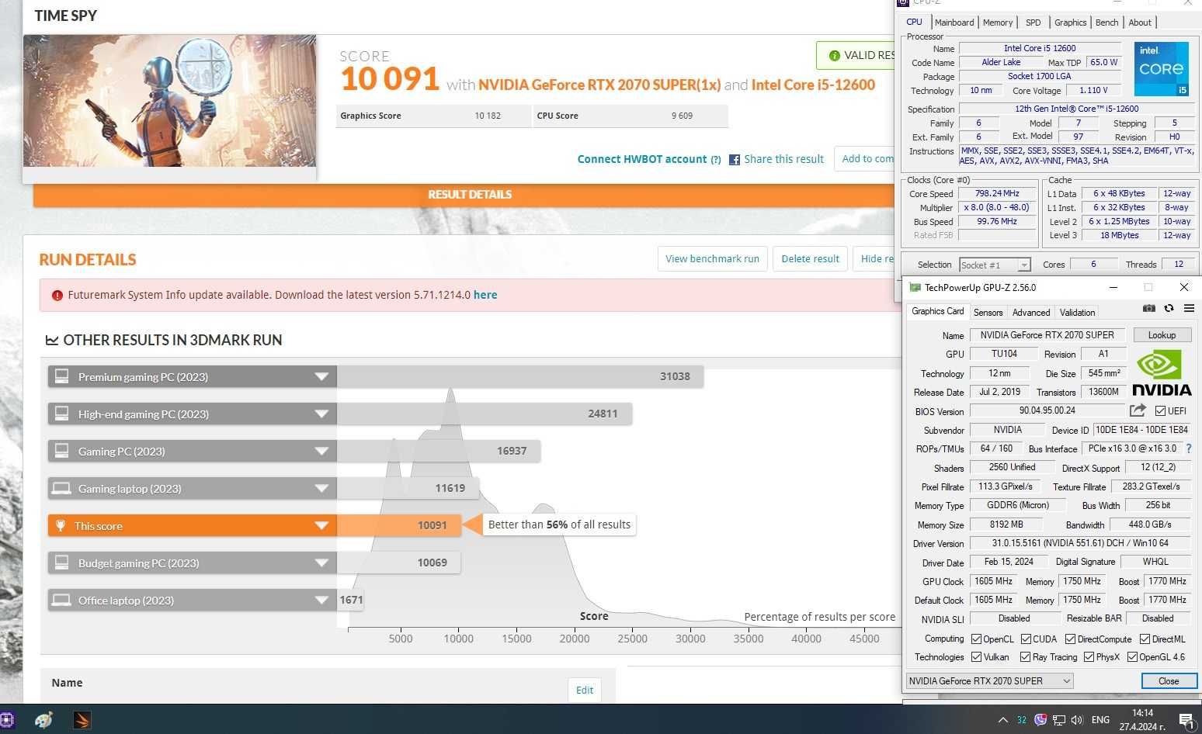Open the 3DMark app in the taskbar
The image size is (1202, 734).
pos(82,720)
